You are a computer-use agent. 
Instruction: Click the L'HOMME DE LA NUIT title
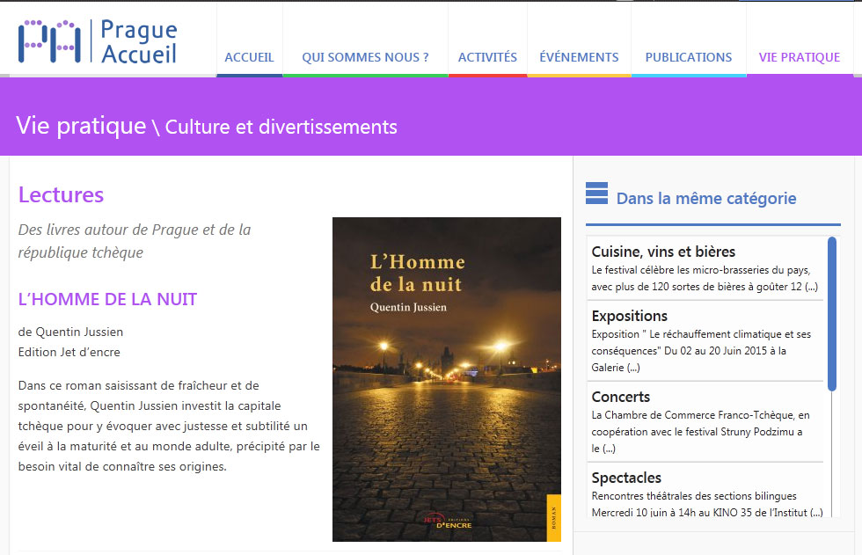tap(107, 299)
